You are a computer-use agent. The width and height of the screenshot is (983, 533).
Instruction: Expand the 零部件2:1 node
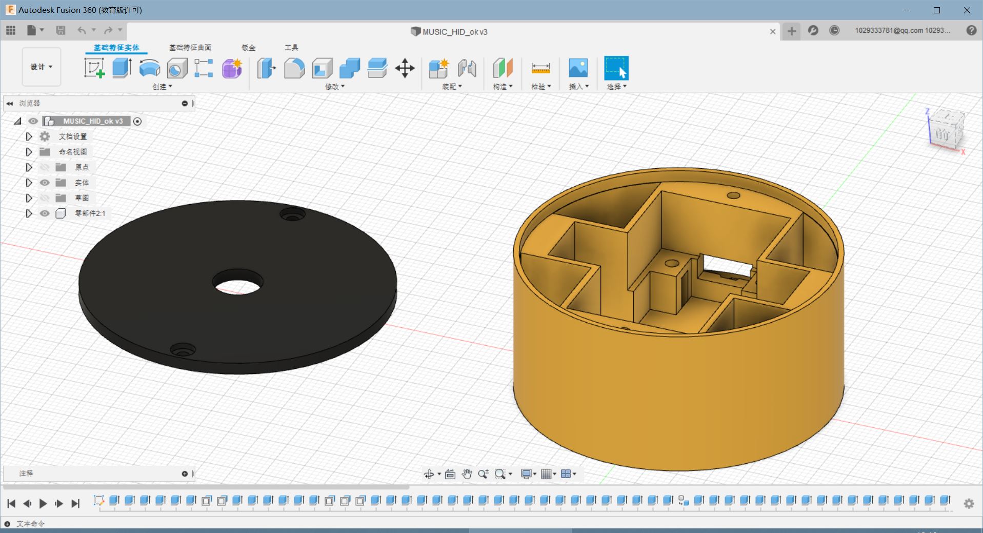click(29, 213)
